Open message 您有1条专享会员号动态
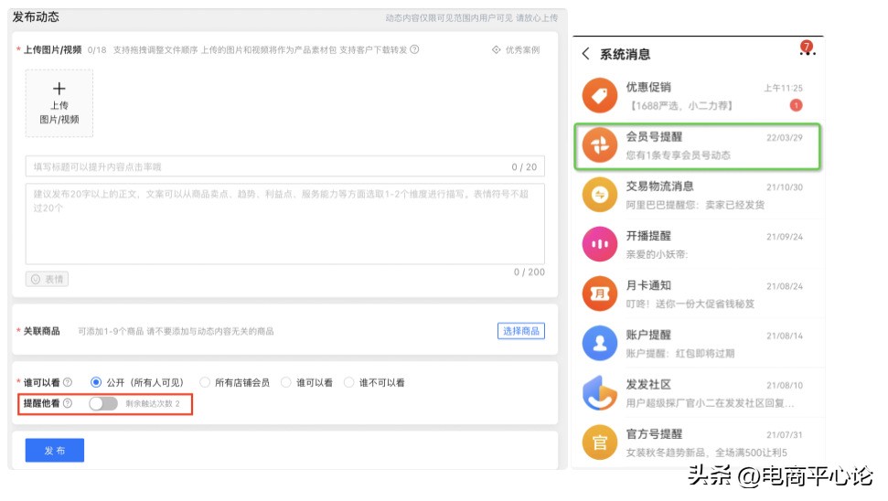The image size is (888, 501). tap(678, 155)
